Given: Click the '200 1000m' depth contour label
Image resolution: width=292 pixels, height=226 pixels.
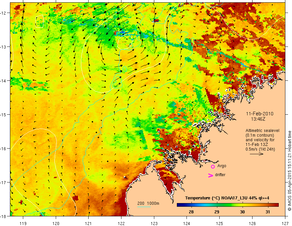Looking at the screenshot, I should point(148,203).
